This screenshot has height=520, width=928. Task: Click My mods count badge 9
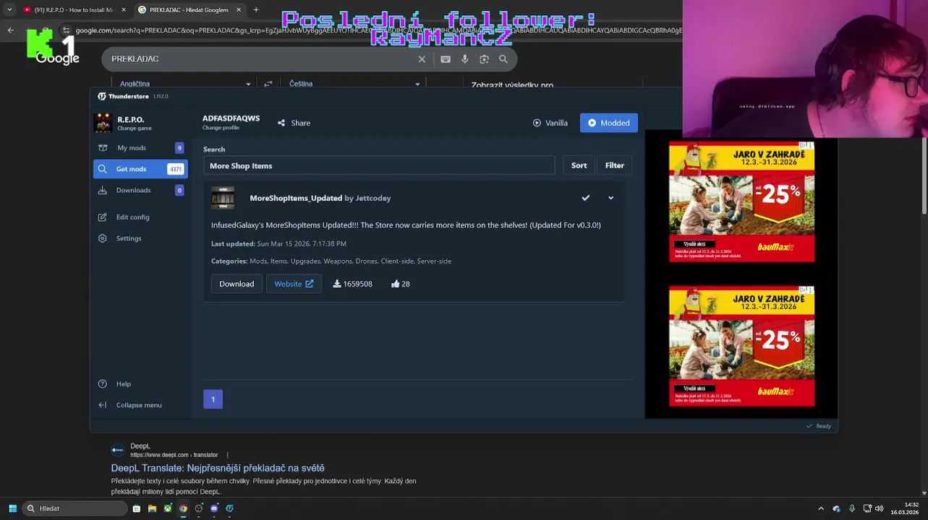(x=179, y=147)
